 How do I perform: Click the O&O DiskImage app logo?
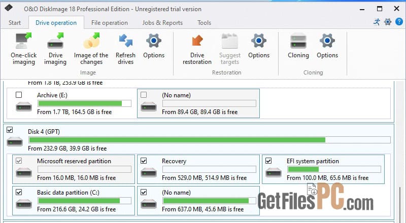(9, 8)
